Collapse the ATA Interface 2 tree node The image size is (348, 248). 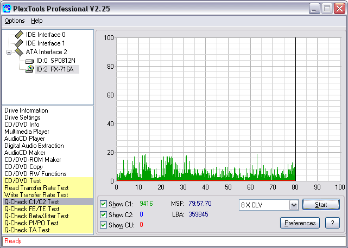point(9,53)
